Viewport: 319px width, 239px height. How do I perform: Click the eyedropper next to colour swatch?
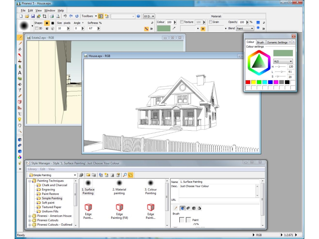point(174,28)
